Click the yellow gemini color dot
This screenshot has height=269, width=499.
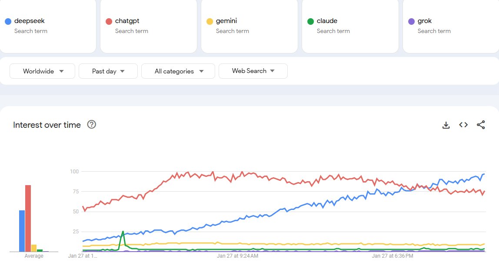point(210,21)
